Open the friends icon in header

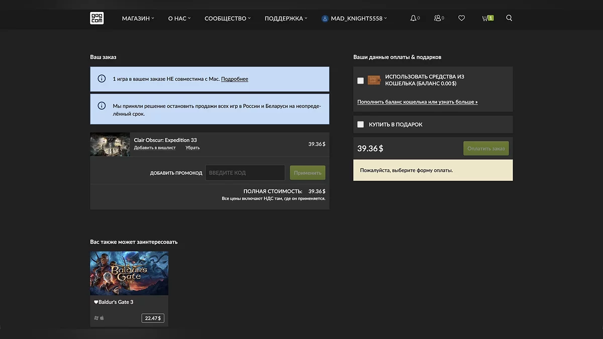click(437, 18)
